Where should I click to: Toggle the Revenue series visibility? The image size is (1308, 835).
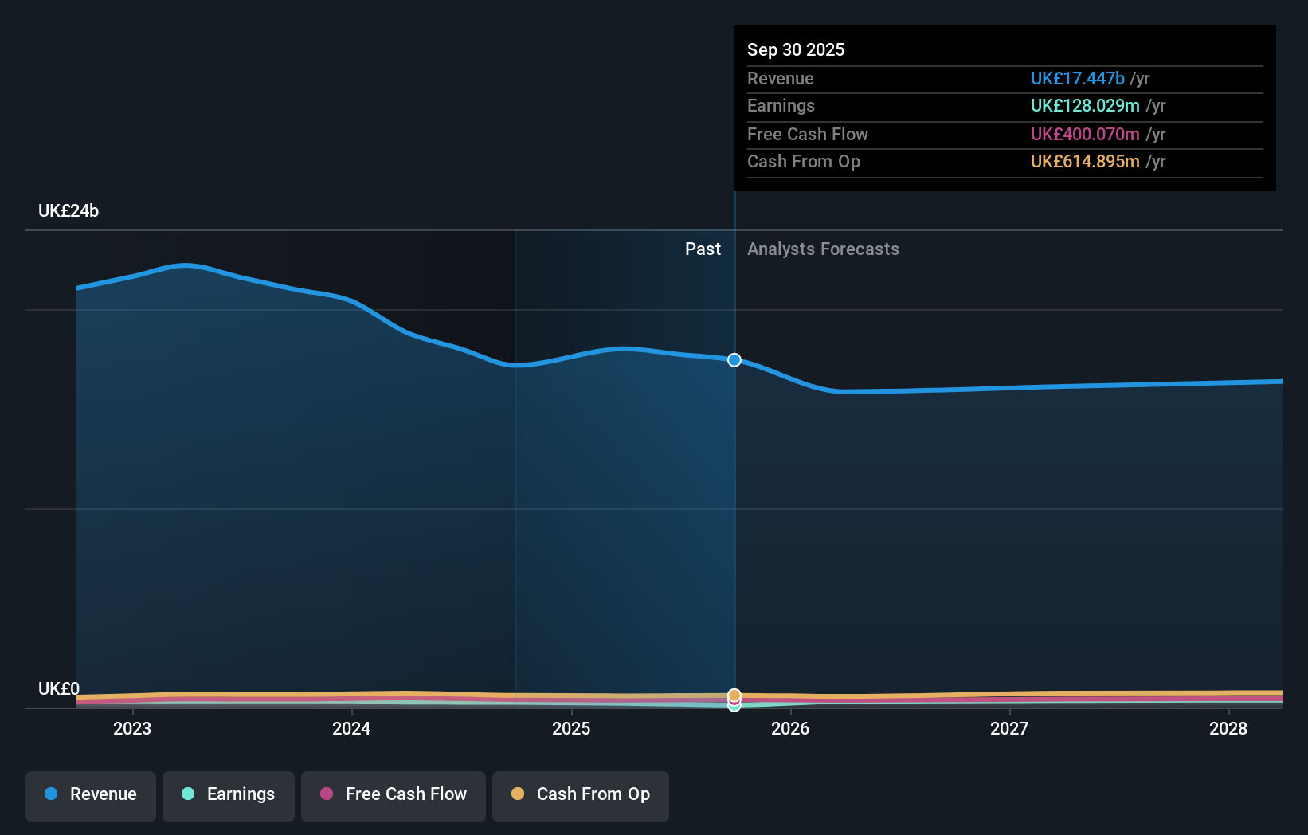[90, 794]
